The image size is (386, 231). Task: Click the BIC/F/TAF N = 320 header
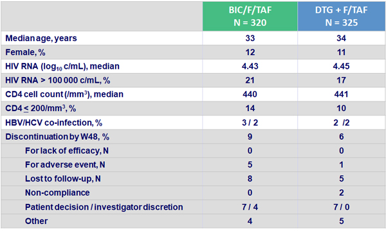250,16
